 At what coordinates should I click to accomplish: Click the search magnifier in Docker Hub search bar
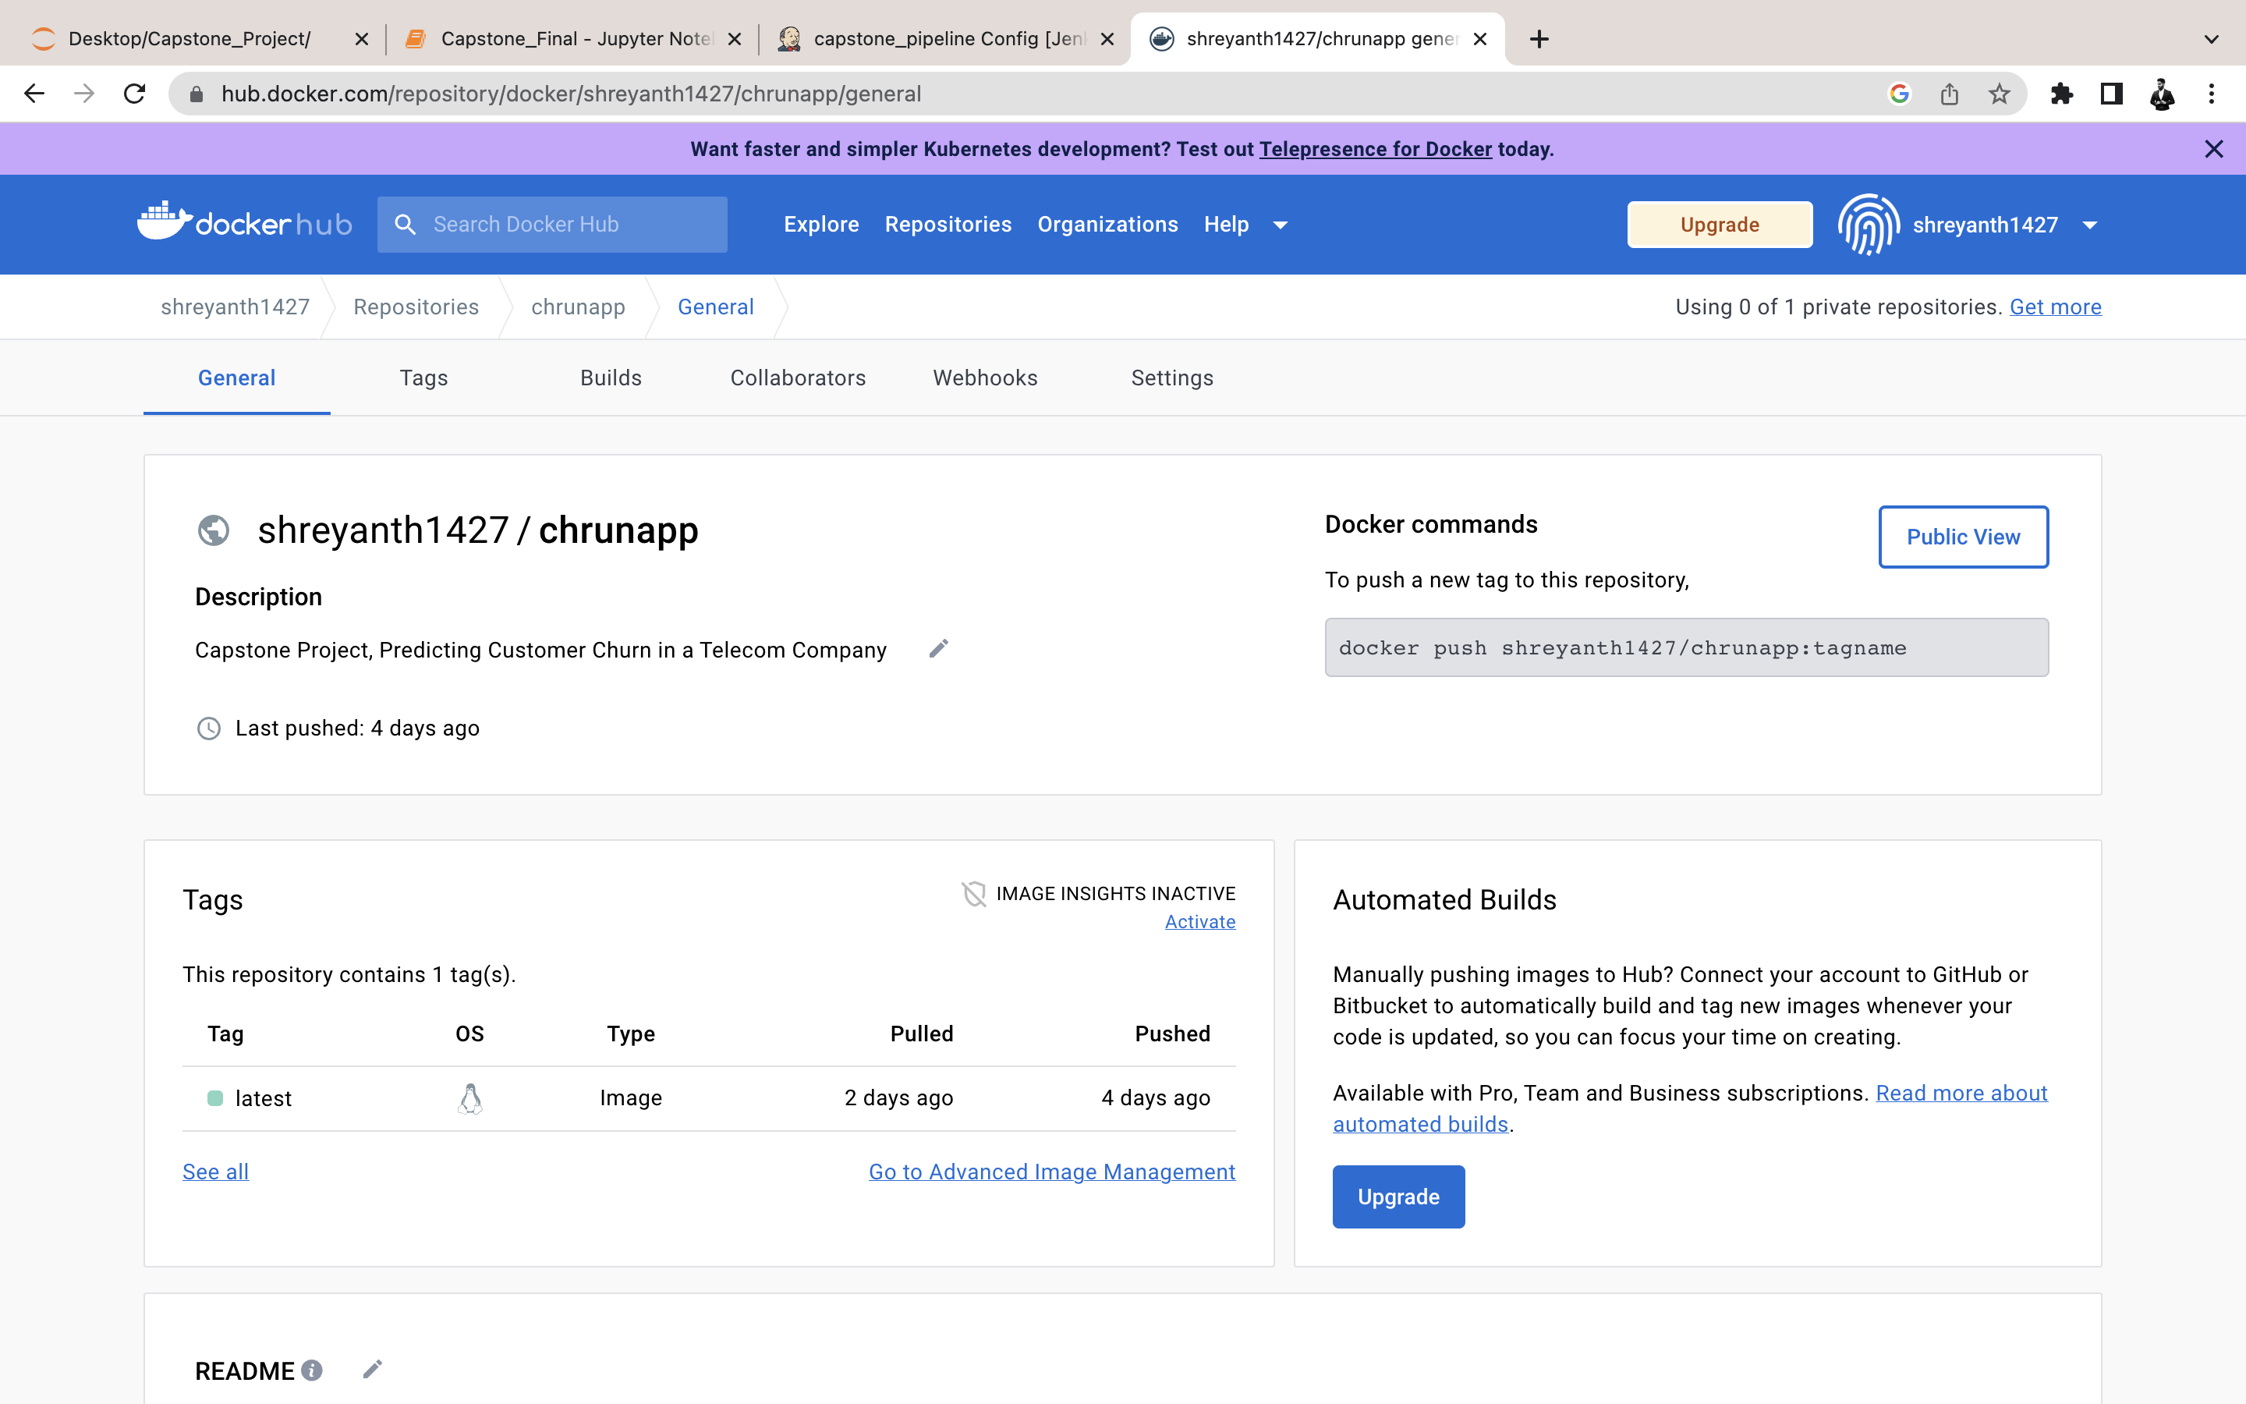[406, 224]
